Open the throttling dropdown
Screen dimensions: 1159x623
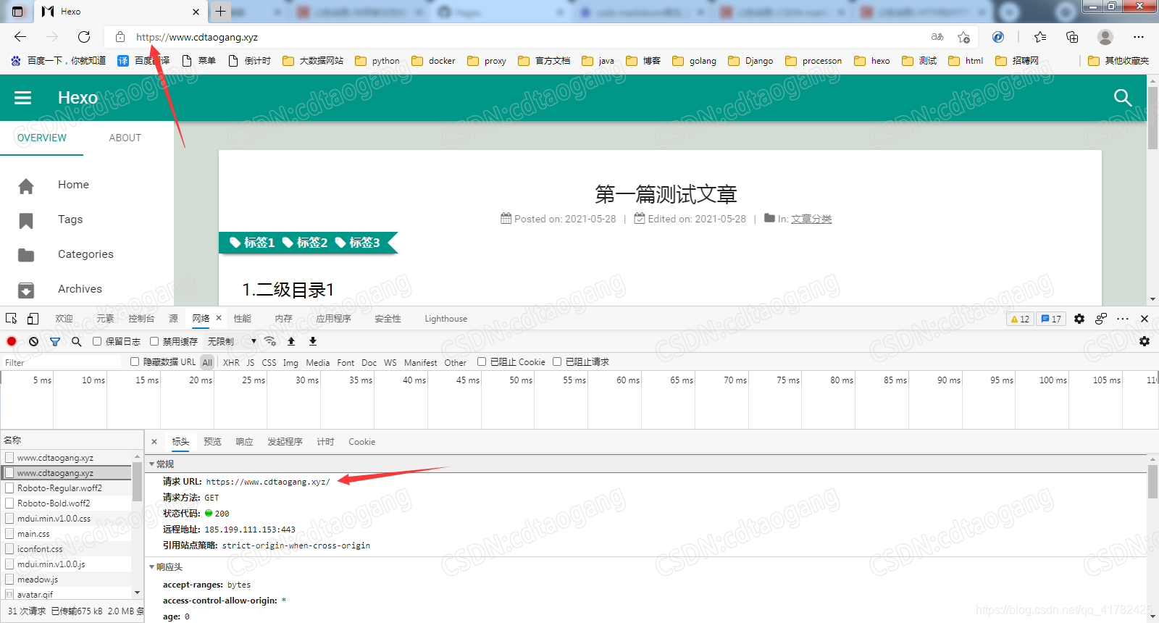point(232,341)
